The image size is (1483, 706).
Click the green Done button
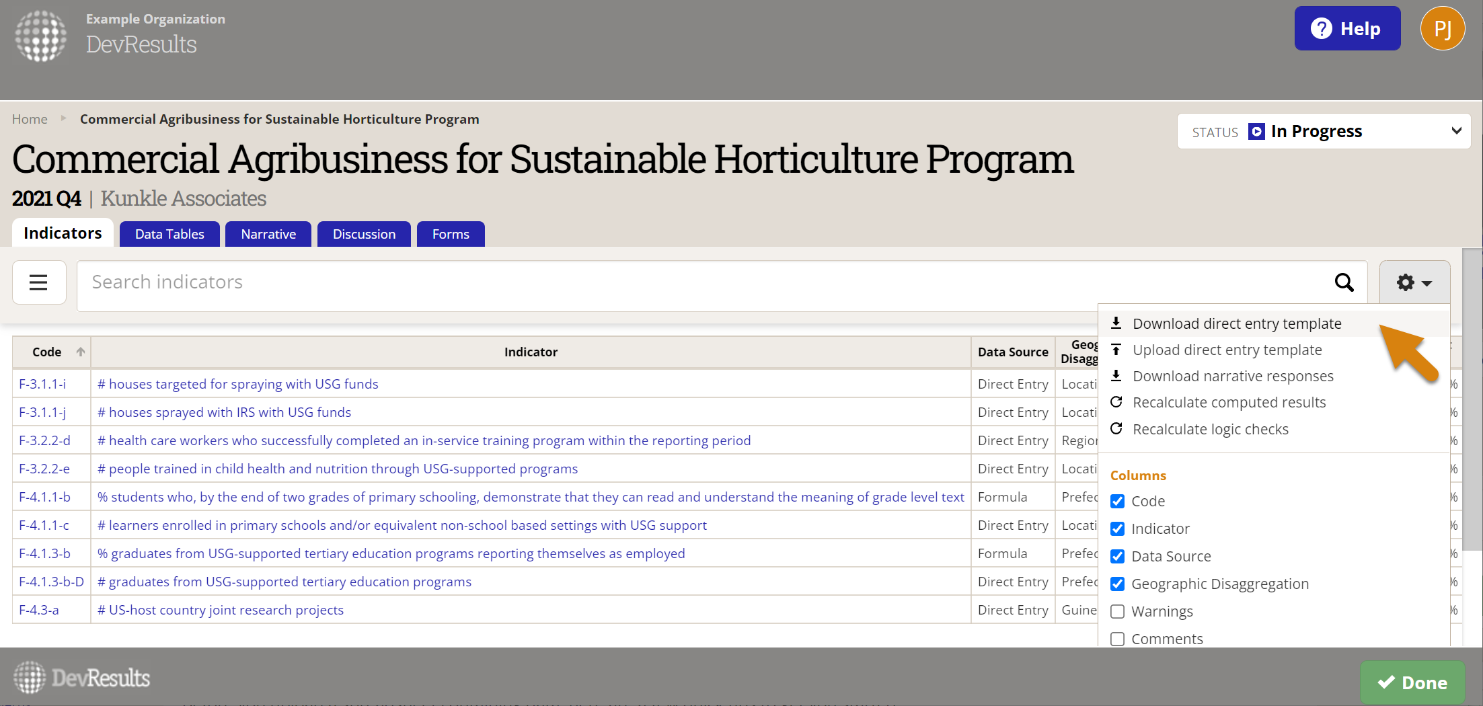pyautogui.click(x=1412, y=682)
